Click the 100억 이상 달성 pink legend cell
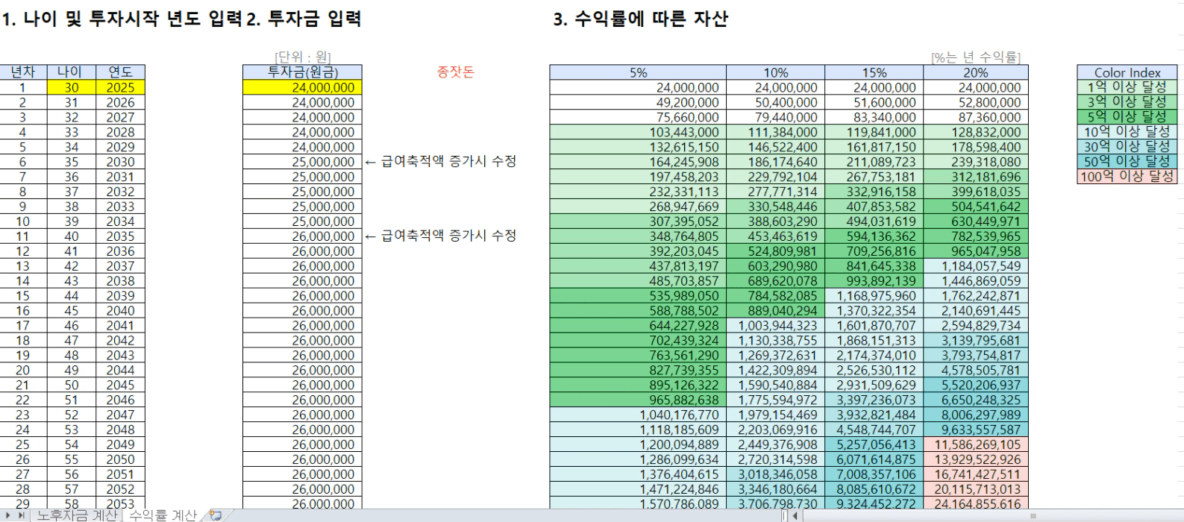The width and height of the screenshot is (1184, 522). pyautogui.click(x=1127, y=177)
